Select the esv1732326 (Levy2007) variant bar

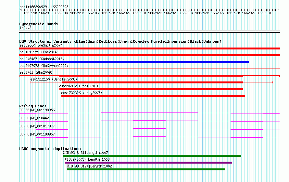[x=153, y=96]
